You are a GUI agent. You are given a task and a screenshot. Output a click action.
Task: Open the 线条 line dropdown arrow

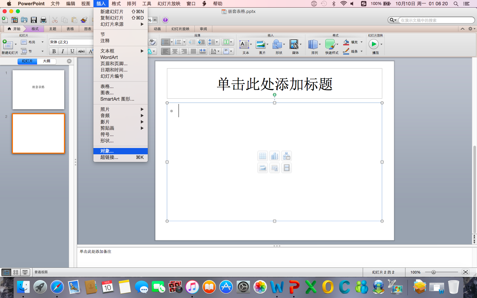pos(361,51)
